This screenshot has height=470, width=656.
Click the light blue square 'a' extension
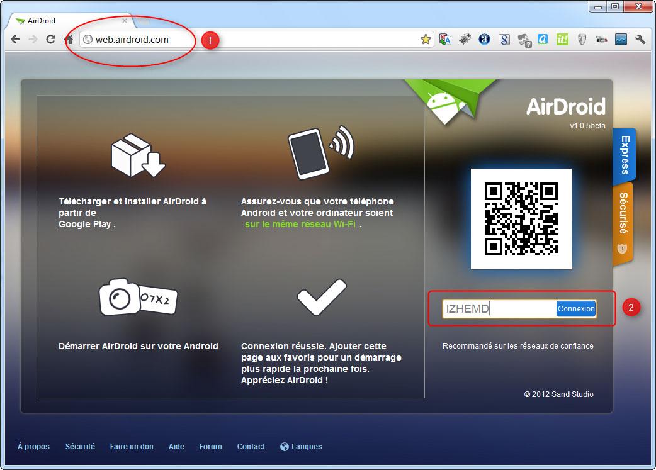(x=543, y=39)
